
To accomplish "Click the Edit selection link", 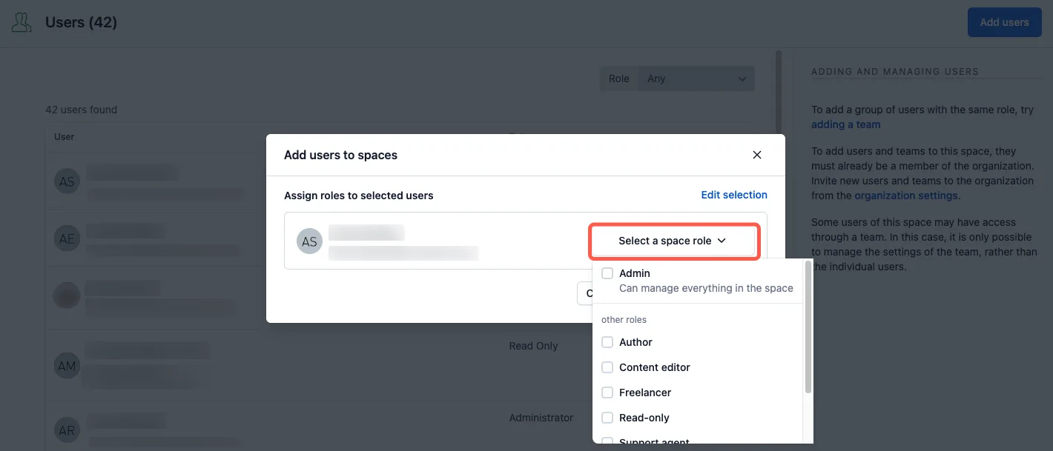I will click(x=734, y=195).
